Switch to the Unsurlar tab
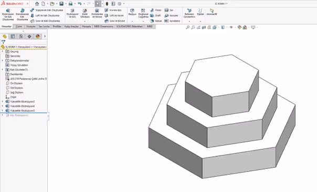Screen dimensions: 317x192 pos(6,26)
